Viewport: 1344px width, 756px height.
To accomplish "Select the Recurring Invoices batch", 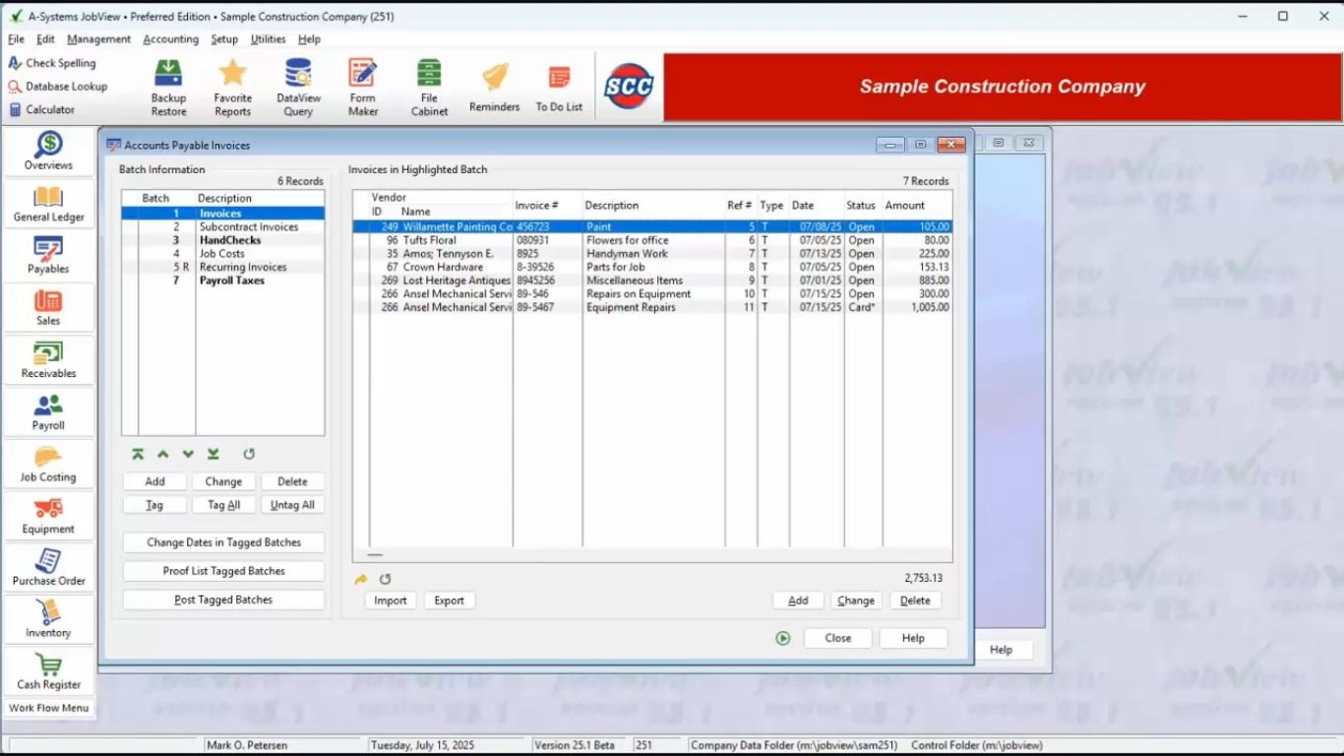I will pyautogui.click(x=223, y=268).
